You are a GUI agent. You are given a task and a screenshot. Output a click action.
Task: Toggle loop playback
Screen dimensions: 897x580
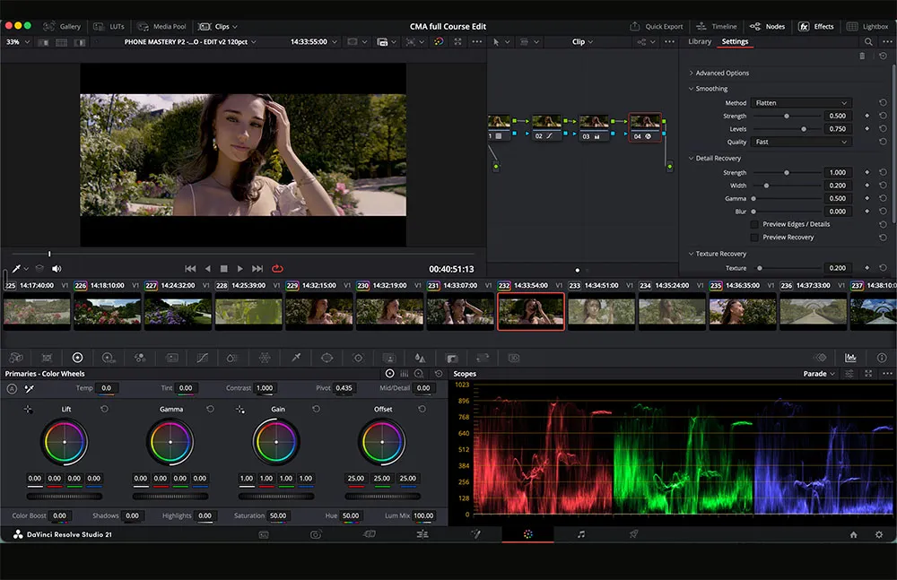[x=277, y=269]
